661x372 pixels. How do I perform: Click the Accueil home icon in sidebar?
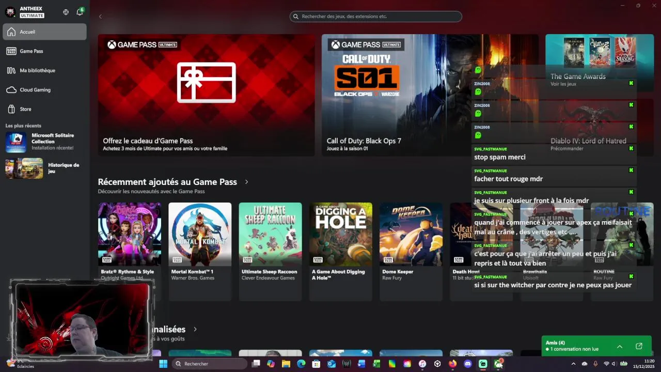(x=11, y=32)
